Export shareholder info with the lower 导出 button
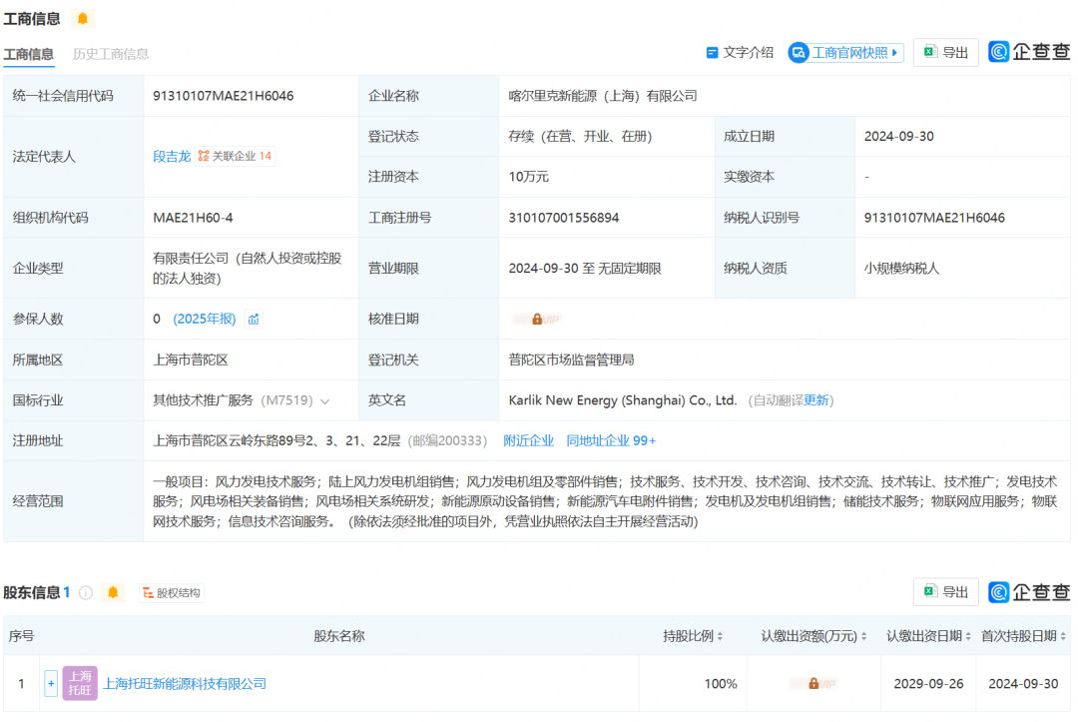1078x722 pixels. click(945, 592)
